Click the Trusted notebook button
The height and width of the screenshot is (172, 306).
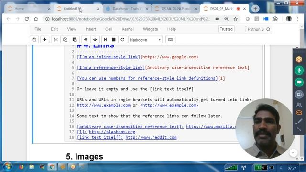226,29
